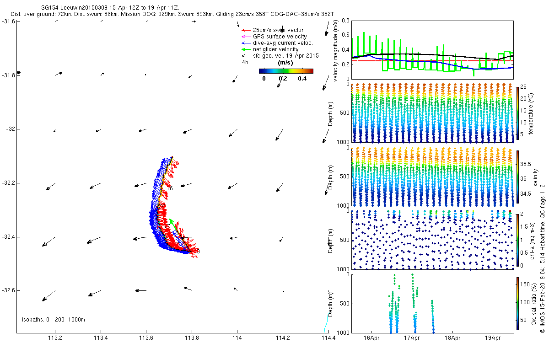The height and width of the screenshot is (343, 549).
Task: Click longitude tick '114.2' on map axis
Action: tap(283, 338)
